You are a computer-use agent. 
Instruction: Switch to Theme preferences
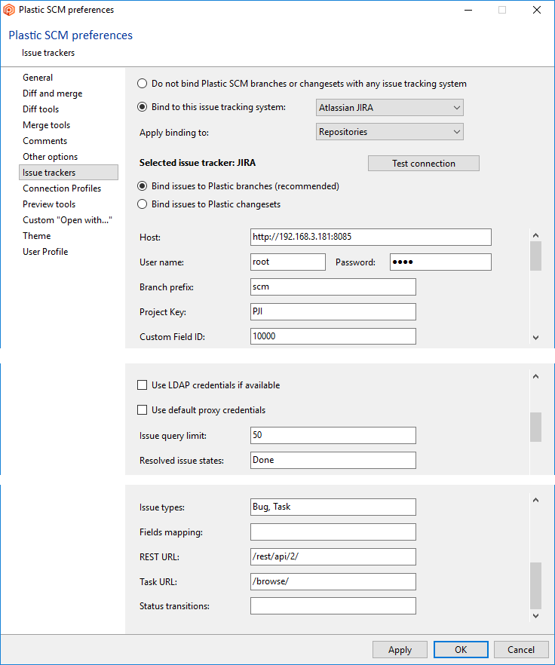[36, 236]
